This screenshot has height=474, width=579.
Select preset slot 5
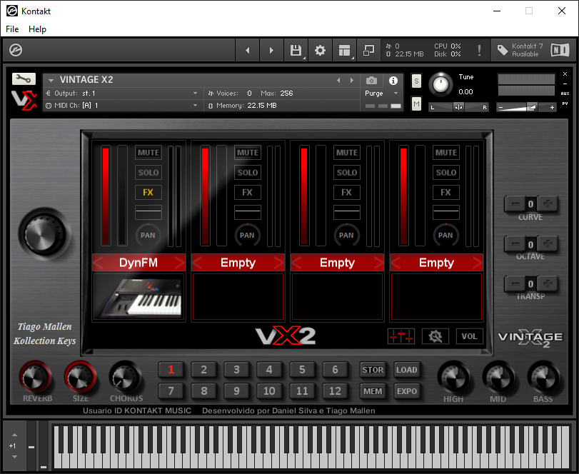[x=302, y=370]
